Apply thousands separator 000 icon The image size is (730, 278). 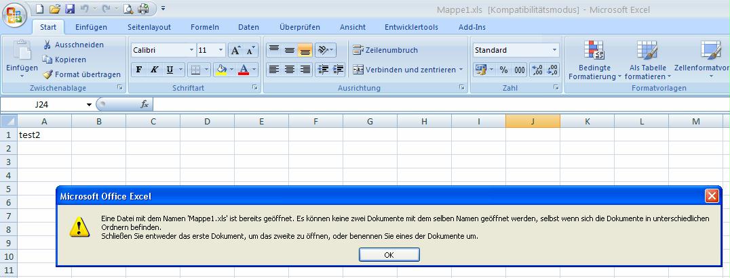pos(520,70)
